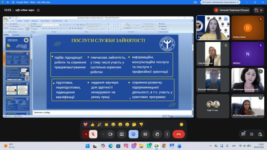Go back using the title bar arrow
Image resolution: width=267 pixels, height=150 pixels.
coord(8,2)
